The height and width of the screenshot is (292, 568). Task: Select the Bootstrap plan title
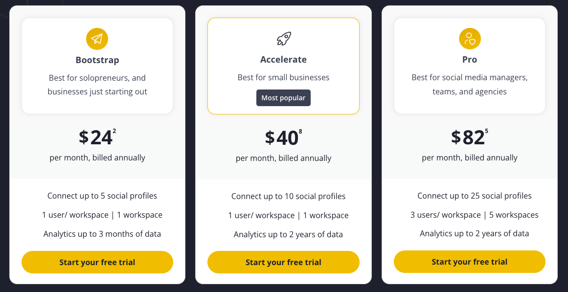(97, 60)
